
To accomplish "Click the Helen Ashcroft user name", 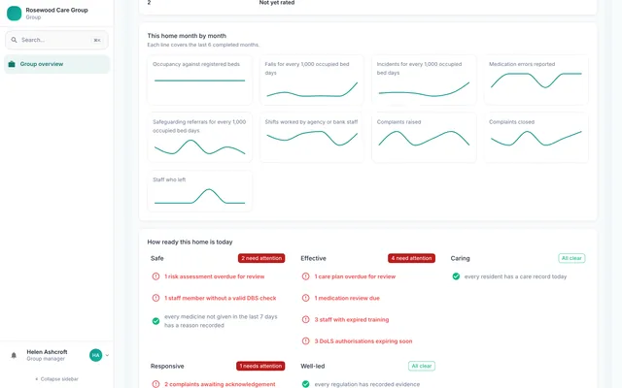I will [47, 351].
